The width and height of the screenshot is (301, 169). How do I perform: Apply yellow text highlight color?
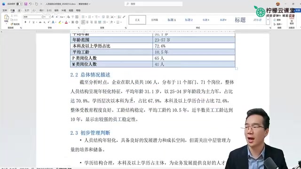pos(60,22)
